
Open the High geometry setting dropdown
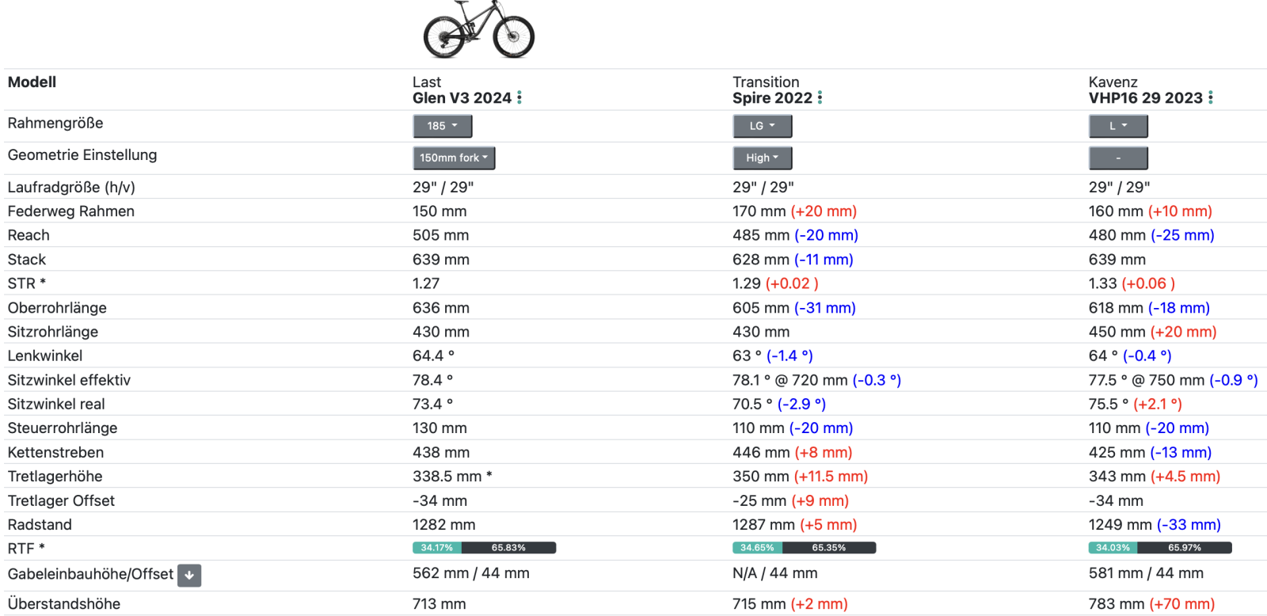point(762,158)
